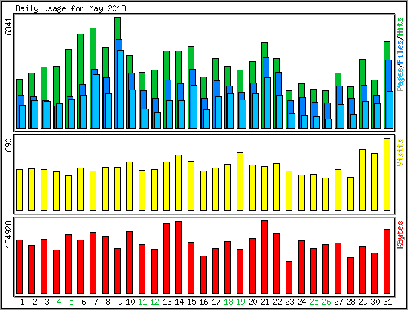408x310 pixels.
Task: Click day label '14' on the x-axis
Action: click(x=179, y=302)
